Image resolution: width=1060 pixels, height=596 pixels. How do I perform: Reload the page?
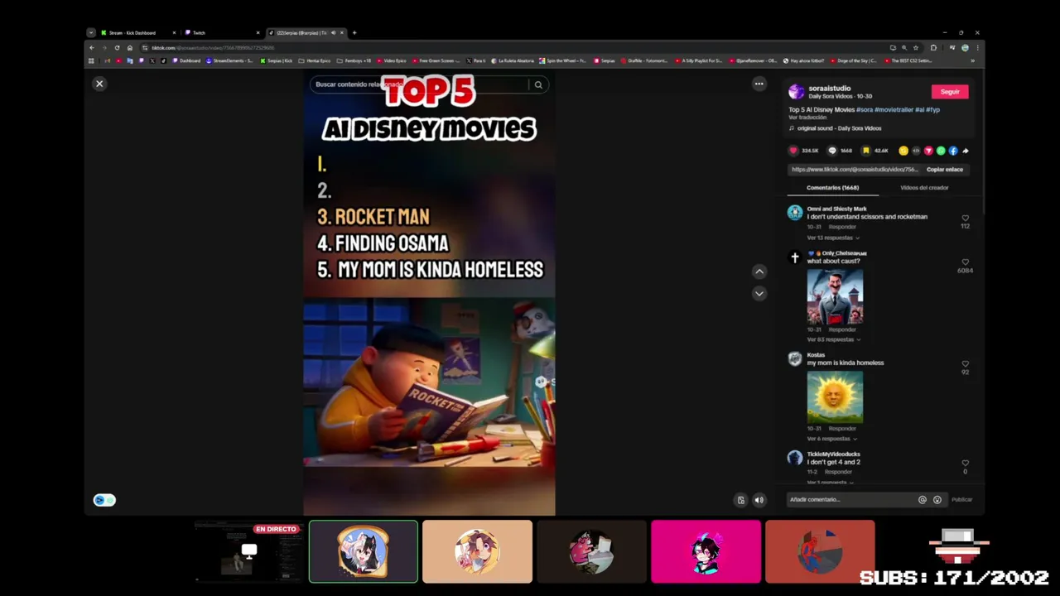[x=117, y=47]
